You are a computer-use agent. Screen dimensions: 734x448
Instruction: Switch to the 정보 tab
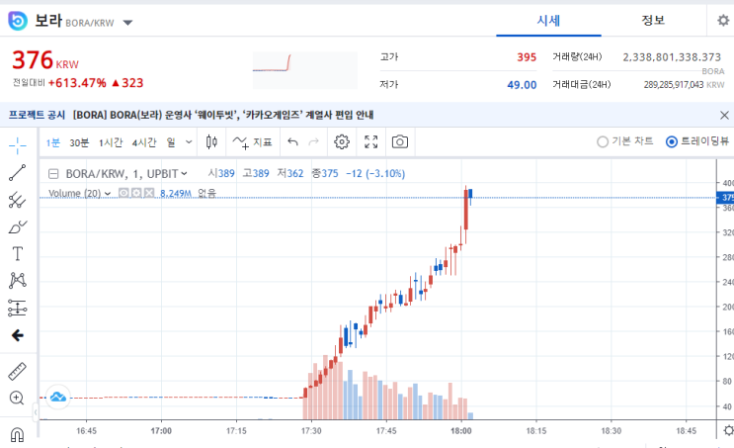coord(653,21)
